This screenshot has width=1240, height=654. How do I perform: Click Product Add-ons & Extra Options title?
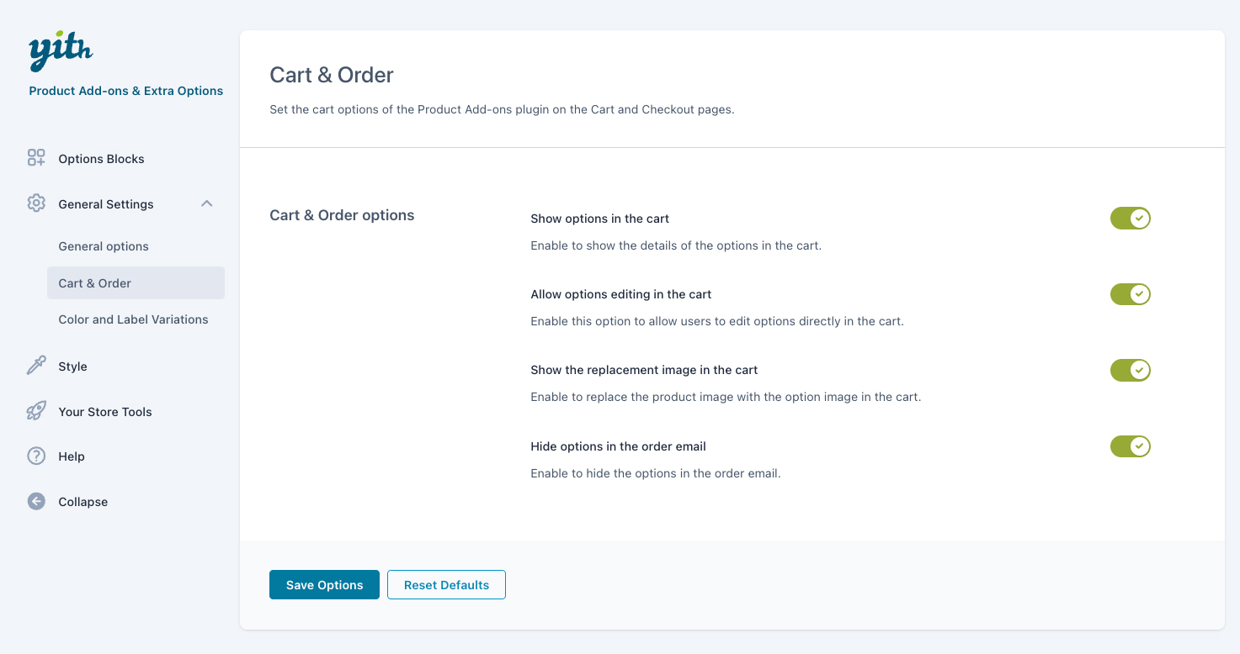[x=126, y=91]
